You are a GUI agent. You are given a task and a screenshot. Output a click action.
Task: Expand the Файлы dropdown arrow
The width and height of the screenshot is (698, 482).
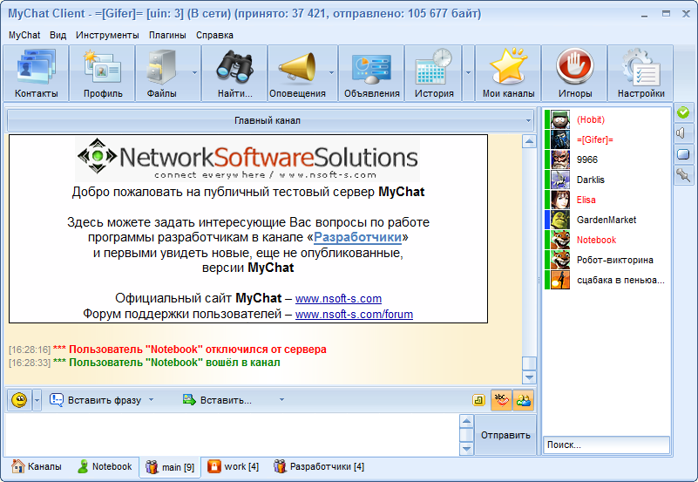tap(194, 73)
